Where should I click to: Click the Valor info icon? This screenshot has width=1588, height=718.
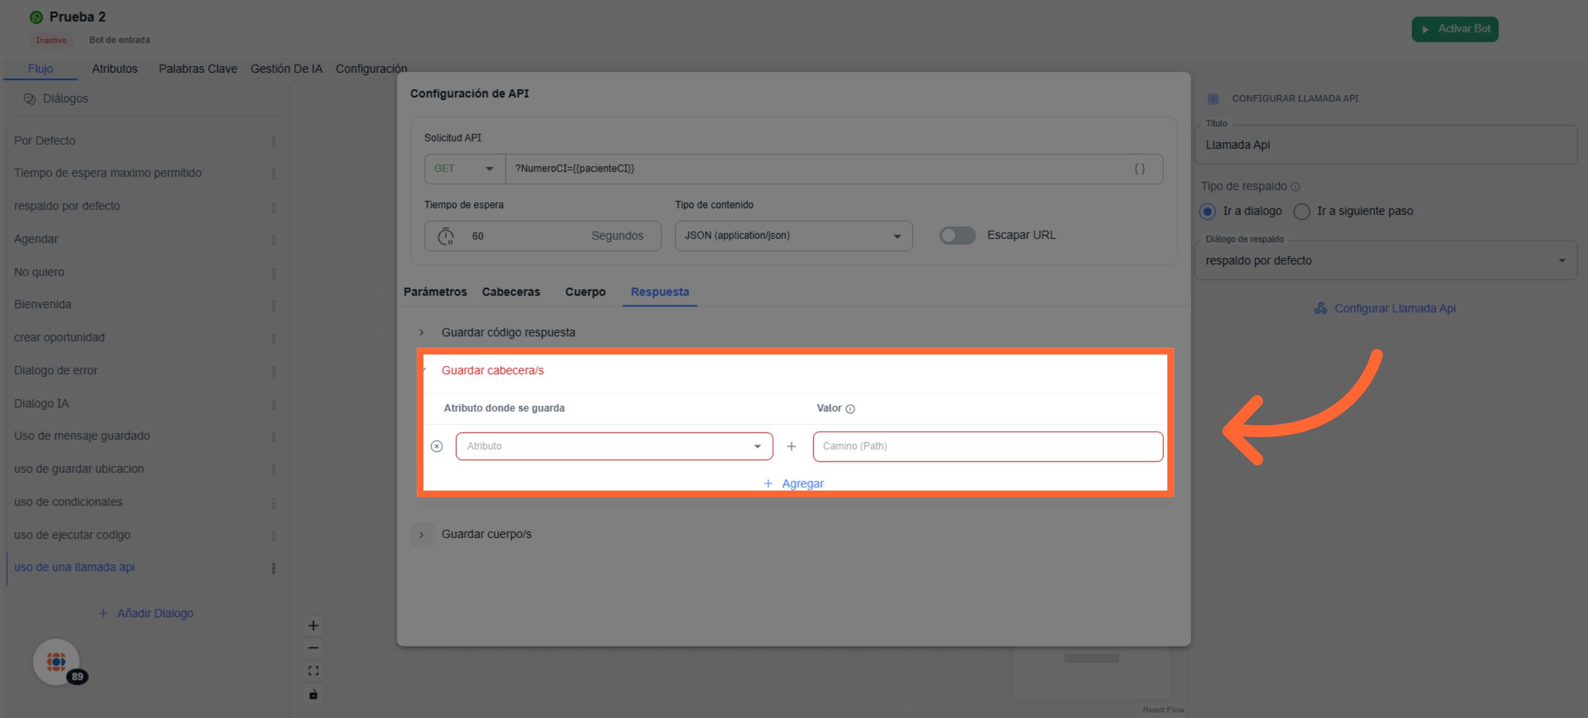pyautogui.click(x=850, y=409)
